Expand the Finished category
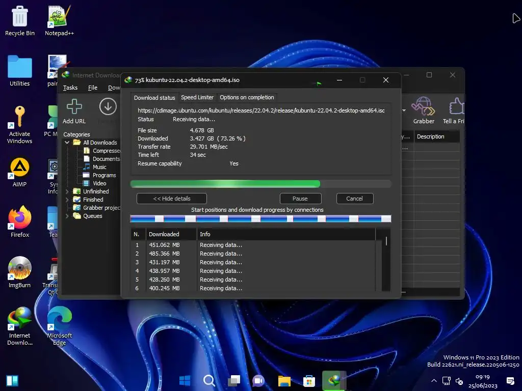The height and width of the screenshot is (391, 522). (x=67, y=200)
